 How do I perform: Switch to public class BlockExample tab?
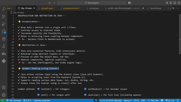[125, 8]
